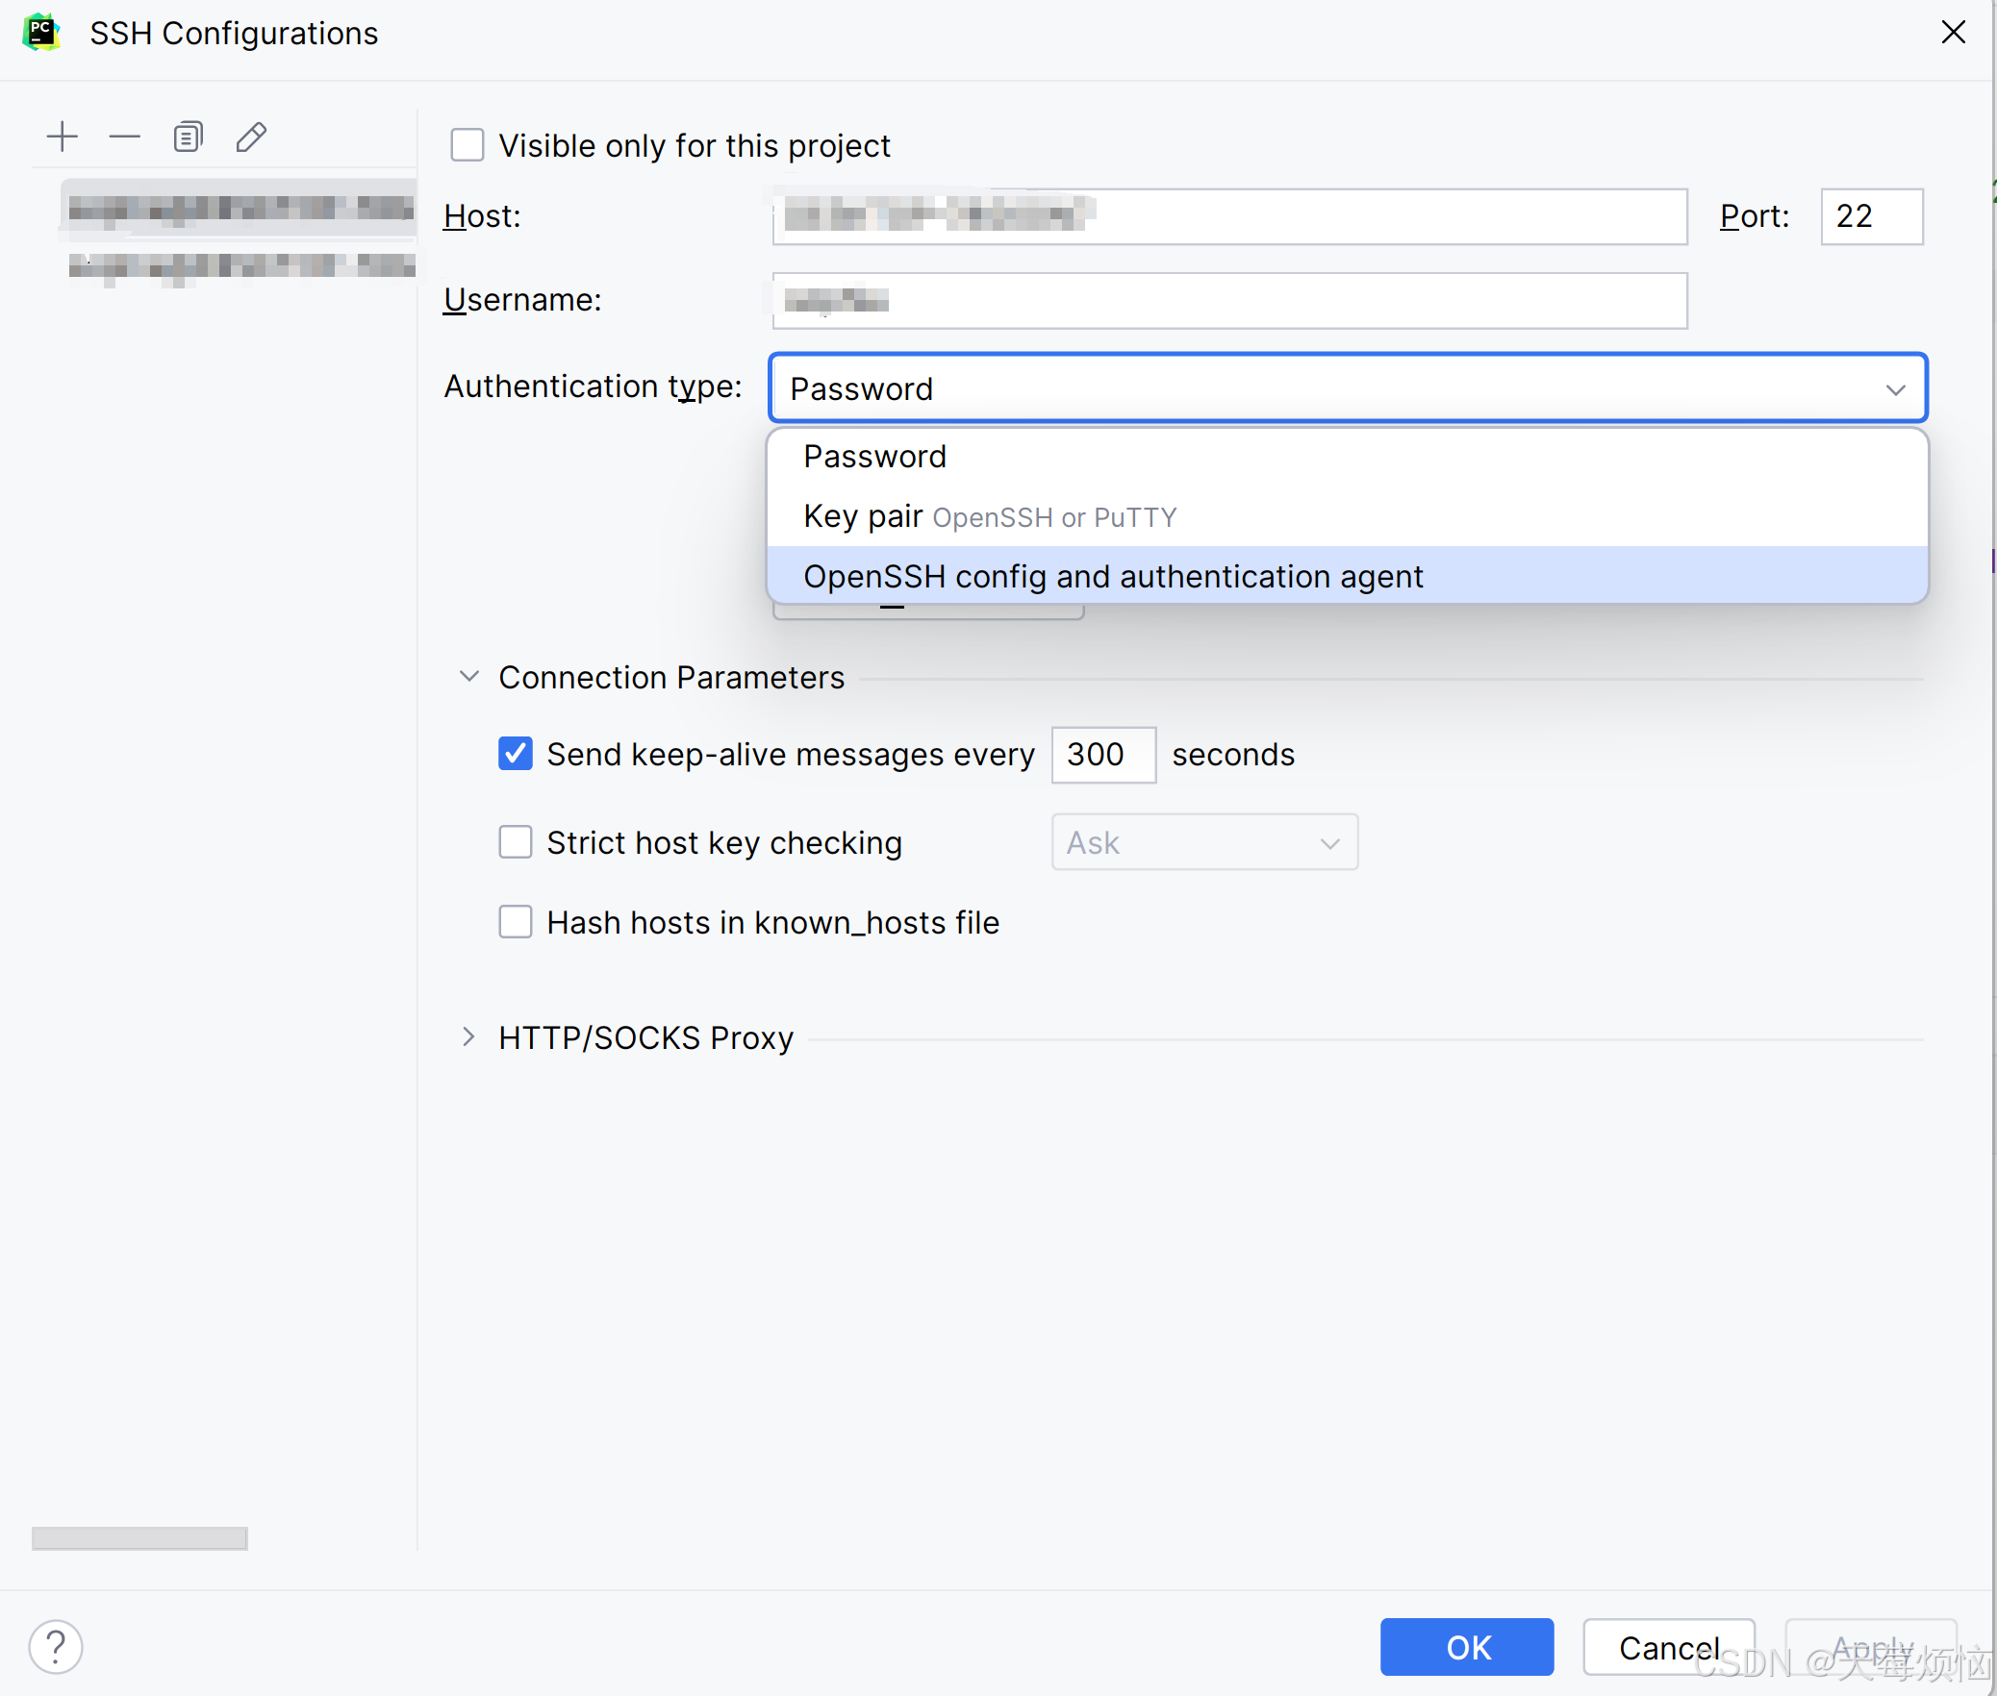The width and height of the screenshot is (1997, 1696).
Task: Select OpenSSH config and authentication agent
Action: click(1349, 576)
